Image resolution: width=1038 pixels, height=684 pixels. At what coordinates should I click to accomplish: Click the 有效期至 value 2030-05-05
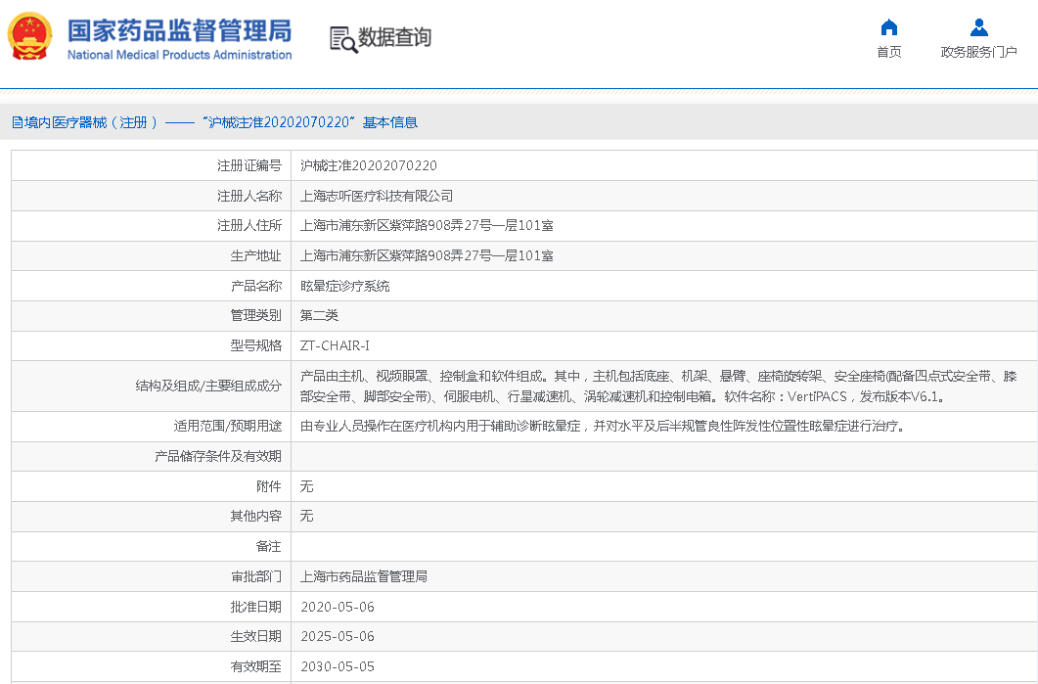pos(337,666)
